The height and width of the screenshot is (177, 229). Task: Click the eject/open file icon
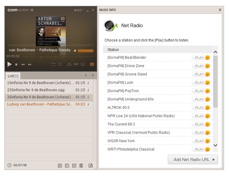pyautogui.click(x=69, y=65)
